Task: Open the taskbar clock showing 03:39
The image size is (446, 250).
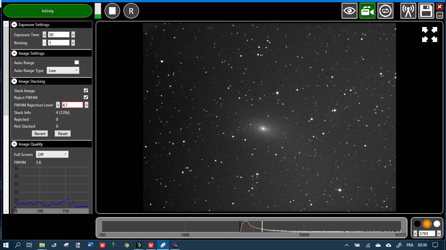Action: click(422, 245)
